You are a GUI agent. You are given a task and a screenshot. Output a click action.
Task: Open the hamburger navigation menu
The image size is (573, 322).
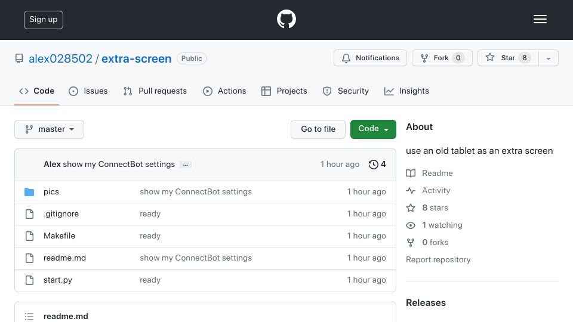(540, 19)
